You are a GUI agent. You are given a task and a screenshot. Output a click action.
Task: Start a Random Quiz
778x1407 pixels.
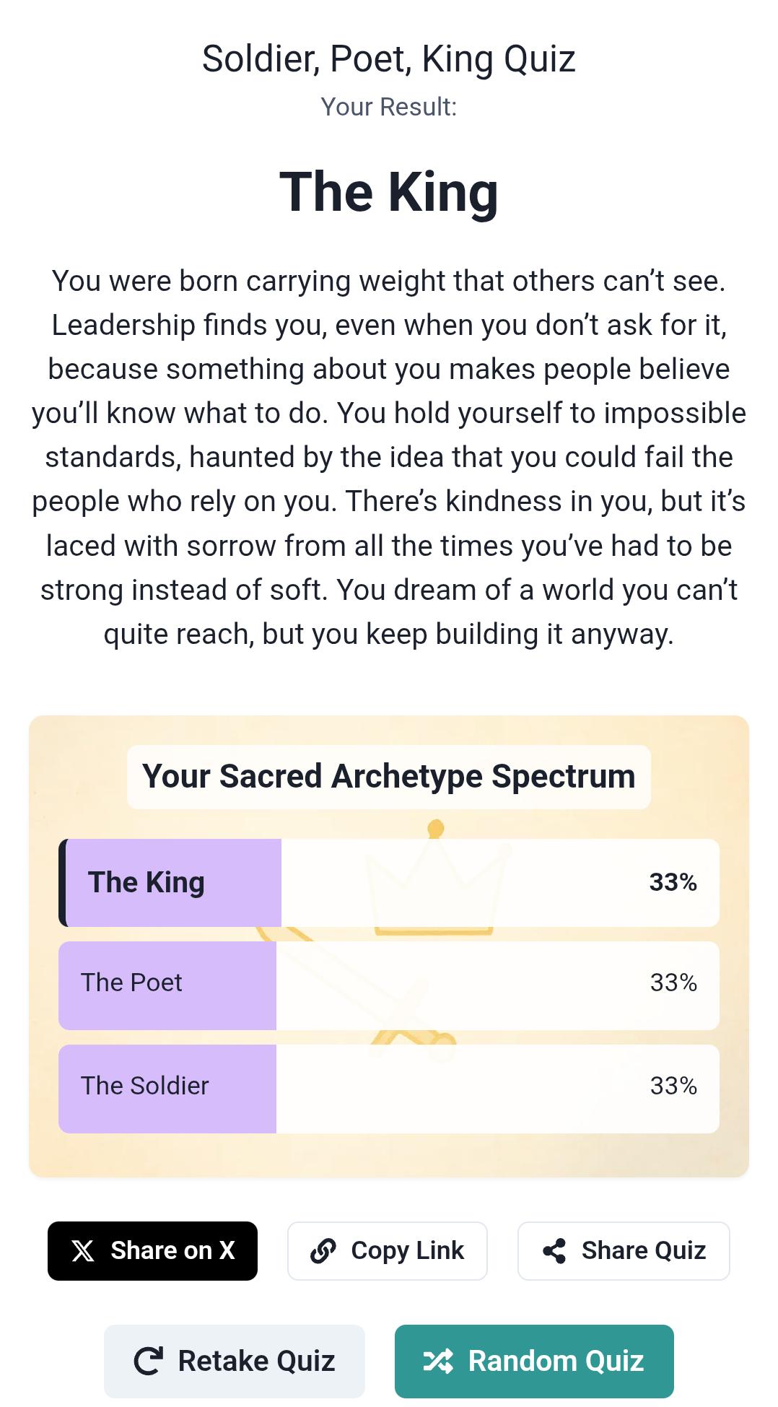533,1360
